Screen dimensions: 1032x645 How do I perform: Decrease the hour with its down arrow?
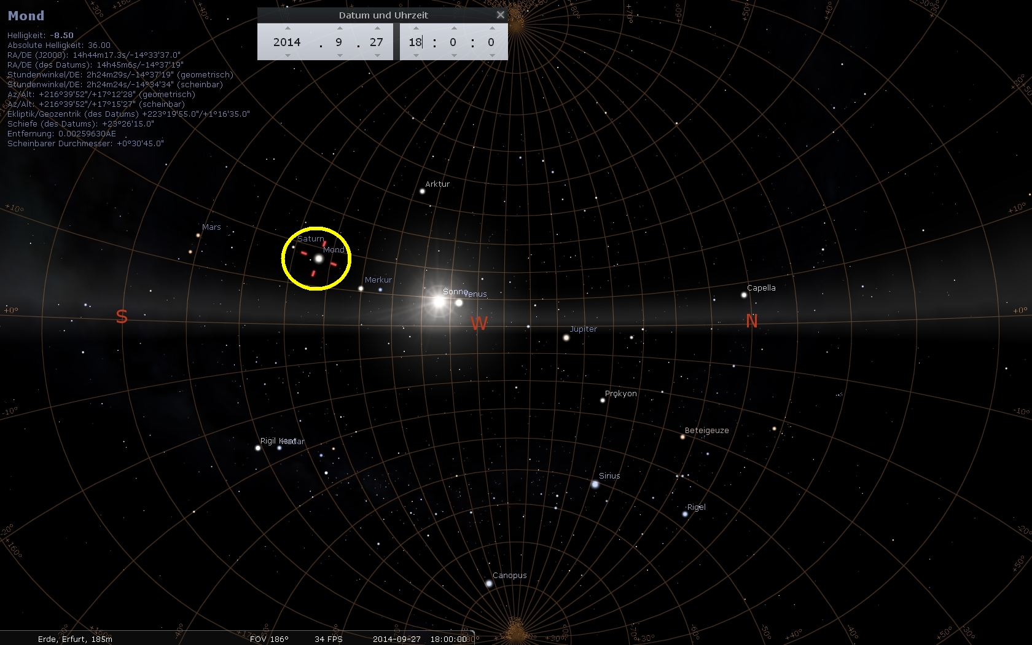416,55
